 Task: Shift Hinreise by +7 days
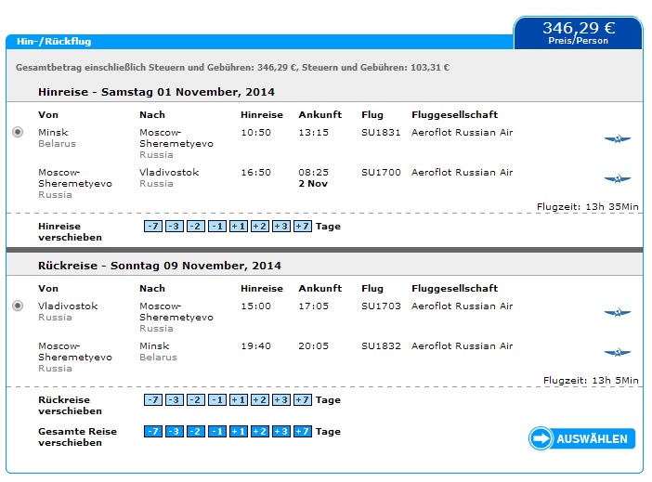coord(303,227)
